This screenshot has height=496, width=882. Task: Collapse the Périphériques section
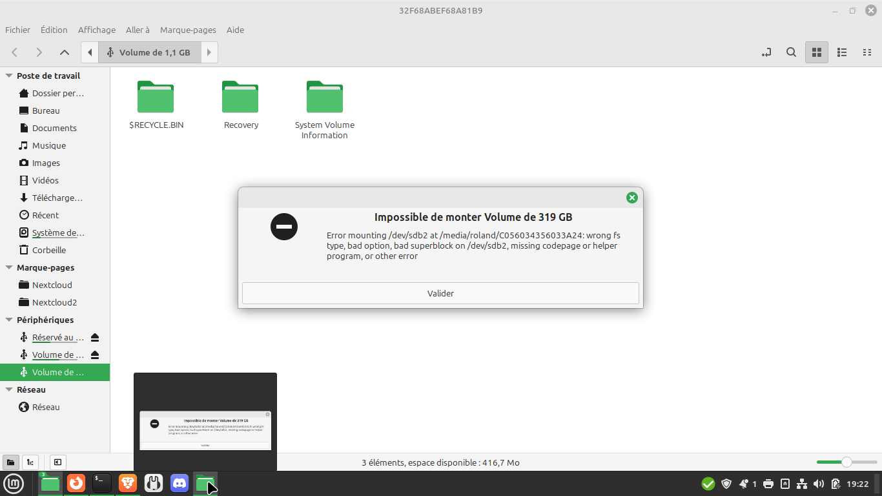[9, 320]
